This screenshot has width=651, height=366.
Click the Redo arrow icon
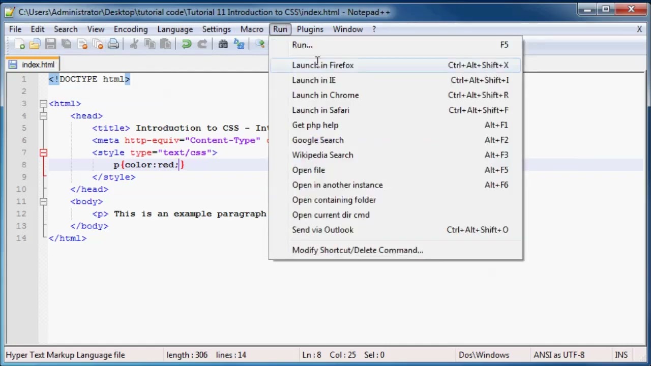pyautogui.click(x=202, y=45)
